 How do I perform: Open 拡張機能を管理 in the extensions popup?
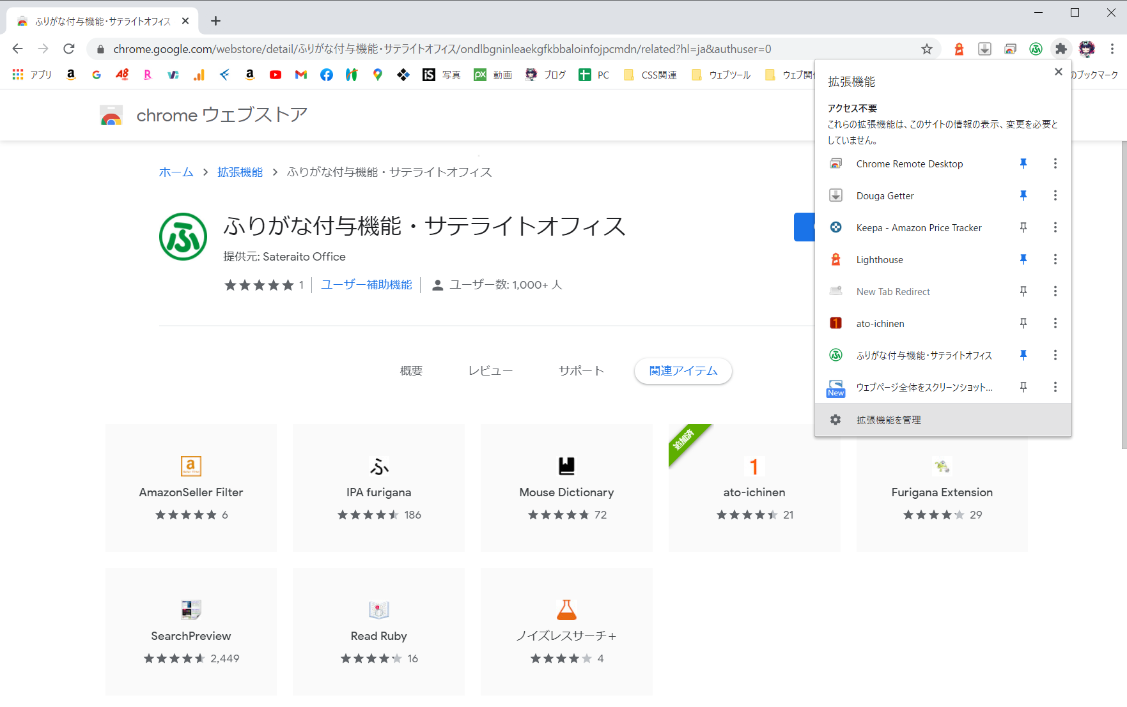point(943,420)
